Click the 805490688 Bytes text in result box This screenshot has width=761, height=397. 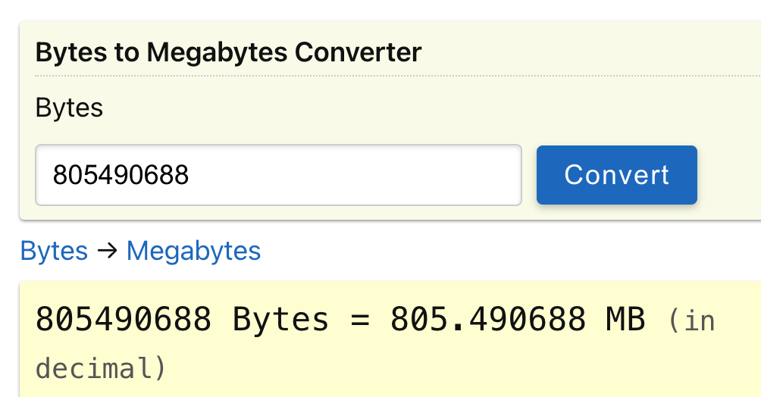click(182, 320)
